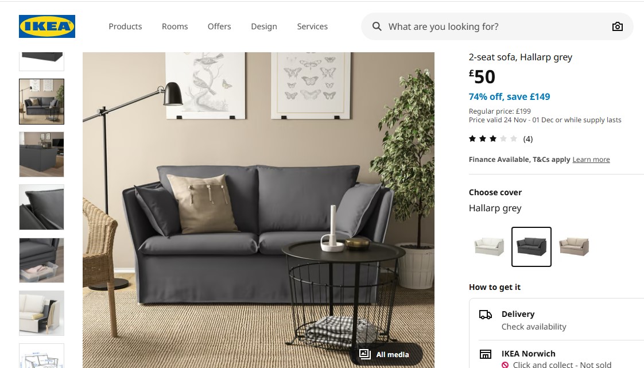Open the Rooms menu
Viewport: 644px width, 368px height.
(x=174, y=26)
